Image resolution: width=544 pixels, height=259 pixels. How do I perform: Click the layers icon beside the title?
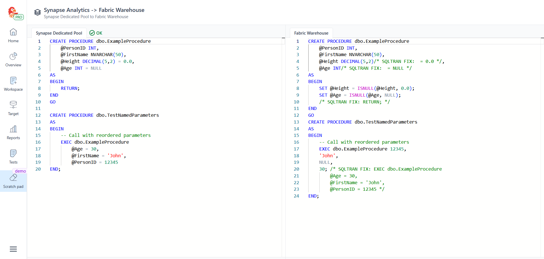click(x=37, y=12)
